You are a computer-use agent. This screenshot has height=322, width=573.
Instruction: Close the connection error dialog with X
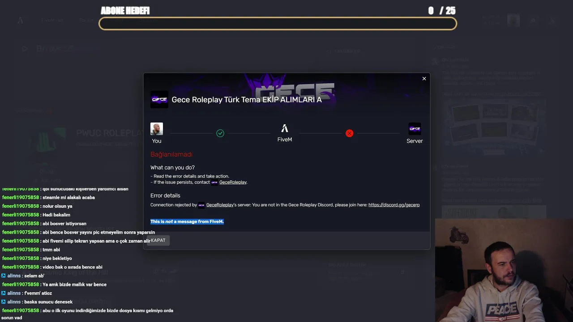click(x=424, y=79)
